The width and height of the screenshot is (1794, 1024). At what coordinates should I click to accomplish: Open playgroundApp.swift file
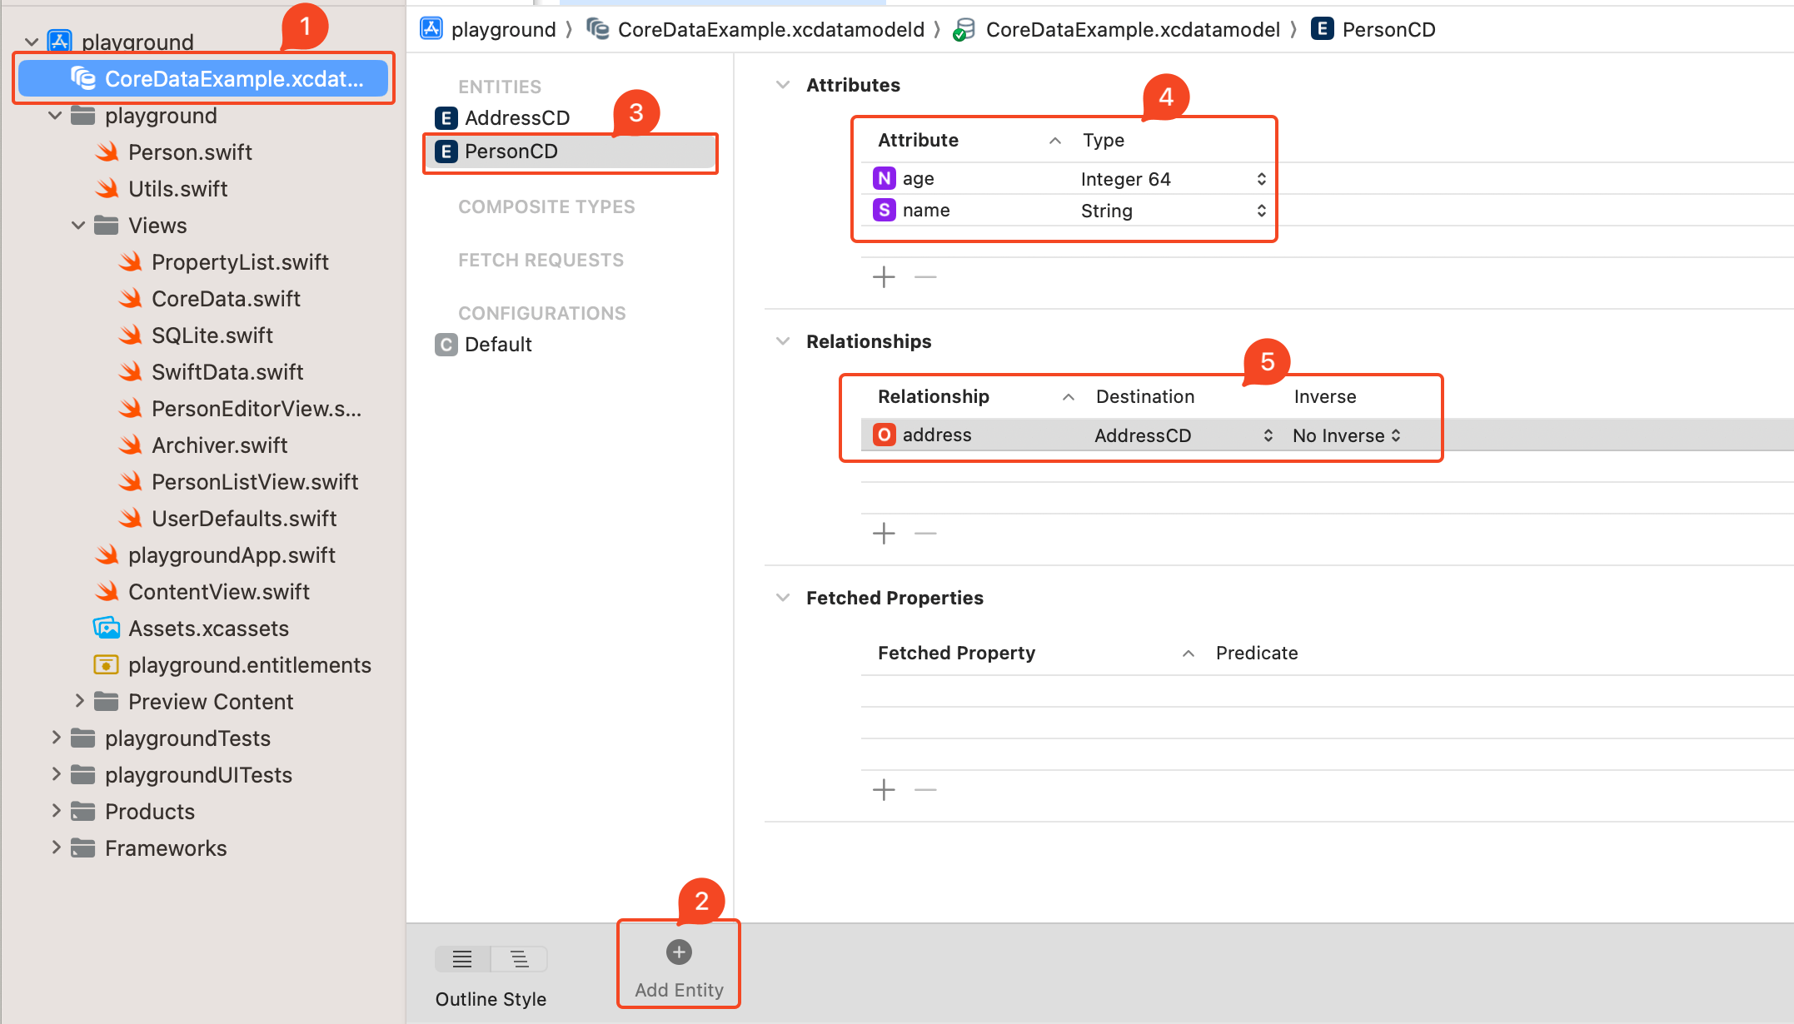point(232,555)
